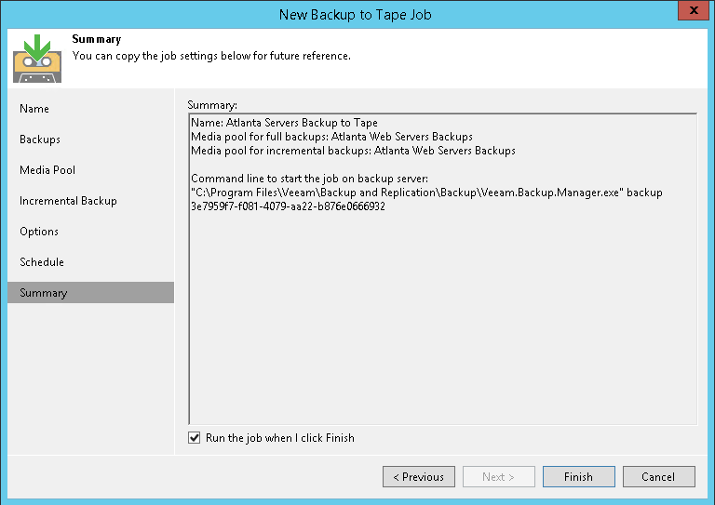Click the Veeam.Backup.Manager.exe command line text
The image size is (715, 505).
click(425, 193)
